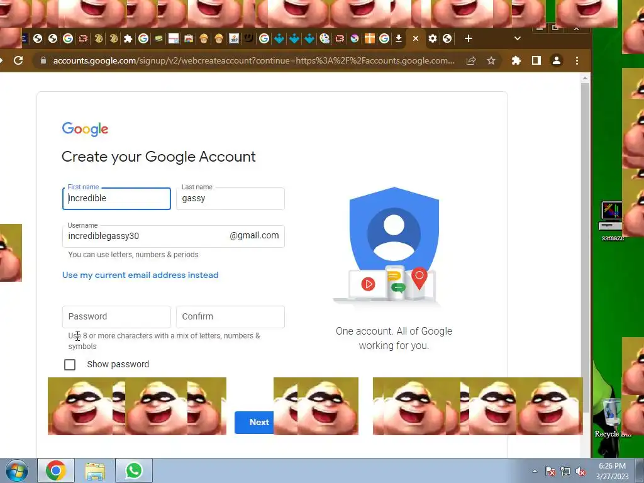Follow 'Use my current email address instead'

140,275
